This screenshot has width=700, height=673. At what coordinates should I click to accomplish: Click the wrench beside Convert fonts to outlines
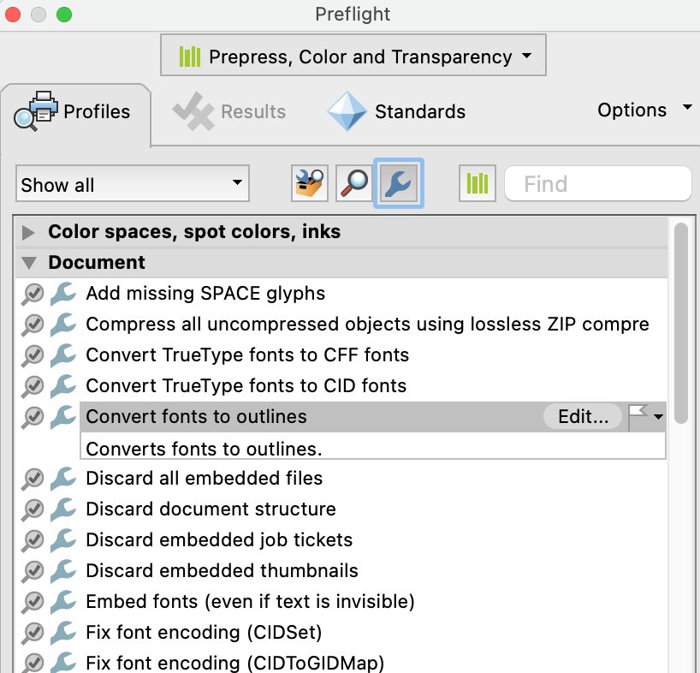pos(62,417)
